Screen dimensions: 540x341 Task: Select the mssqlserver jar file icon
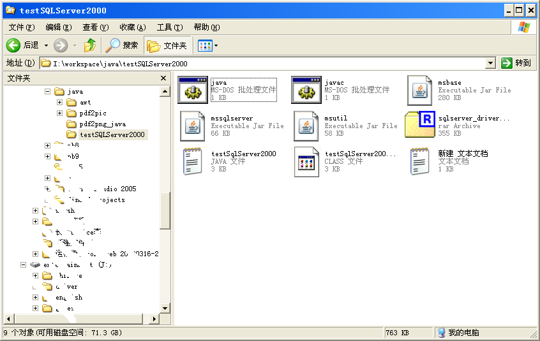(193, 126)
